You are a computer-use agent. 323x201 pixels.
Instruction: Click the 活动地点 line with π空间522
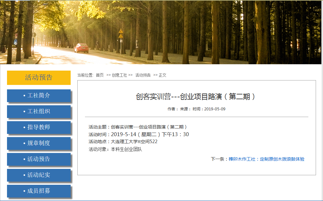(x=123, y=142)
